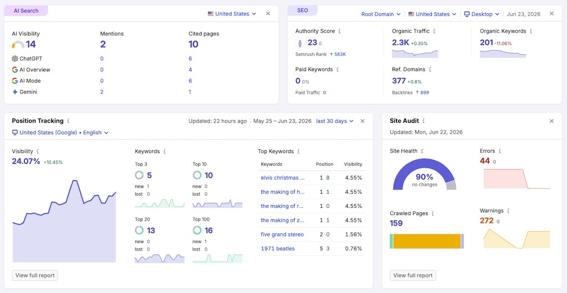Click the ChatGPT logo icon
The height and width of the screenshot is (293, 567).
15,59
